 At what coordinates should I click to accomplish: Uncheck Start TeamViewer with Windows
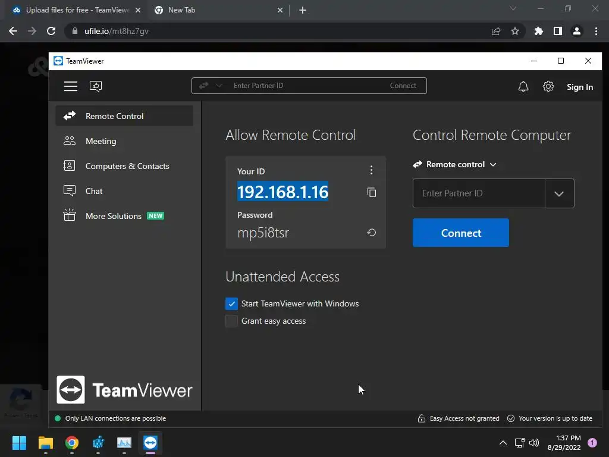coord(231,303)
